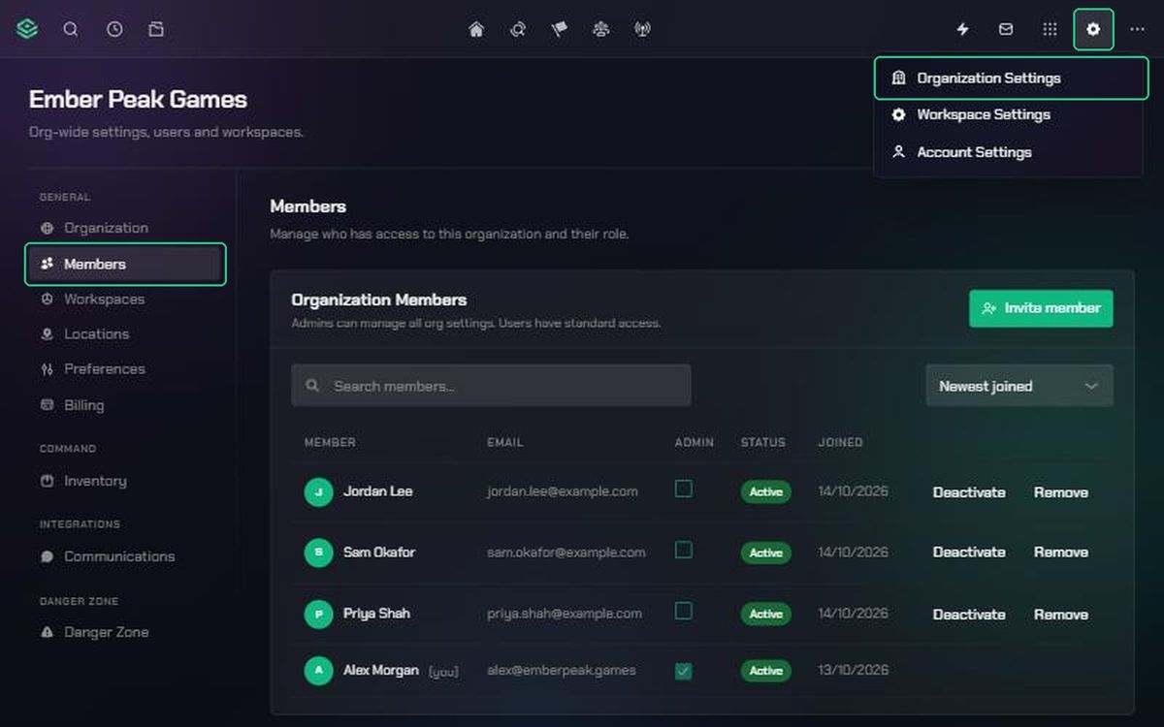Screen dimensions: 1164x727
Task: Open the flag icon in center nav
Action: [560, 29]
